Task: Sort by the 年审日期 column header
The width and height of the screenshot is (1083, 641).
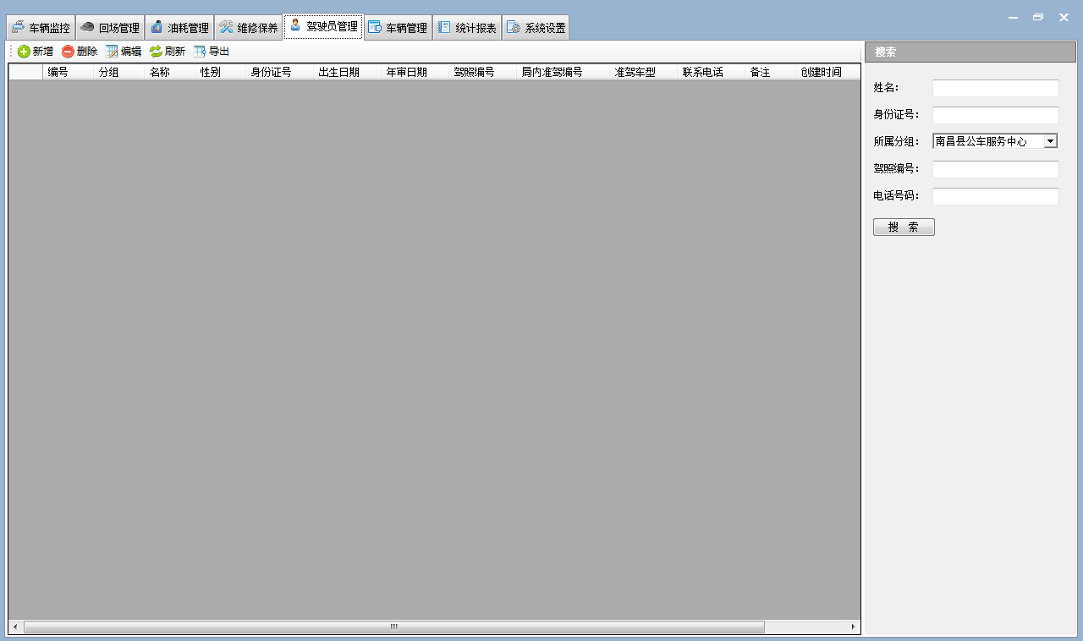Action: pyautogui.click(x=407, y=72)
